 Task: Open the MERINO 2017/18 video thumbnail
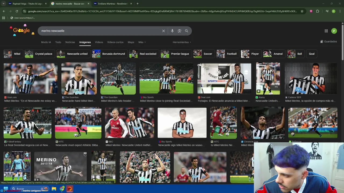60,167
